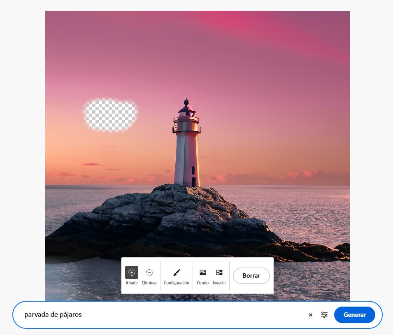Click the blue Generar button
The width and height of the screenshot is (393, 335).
pos(354,315)
